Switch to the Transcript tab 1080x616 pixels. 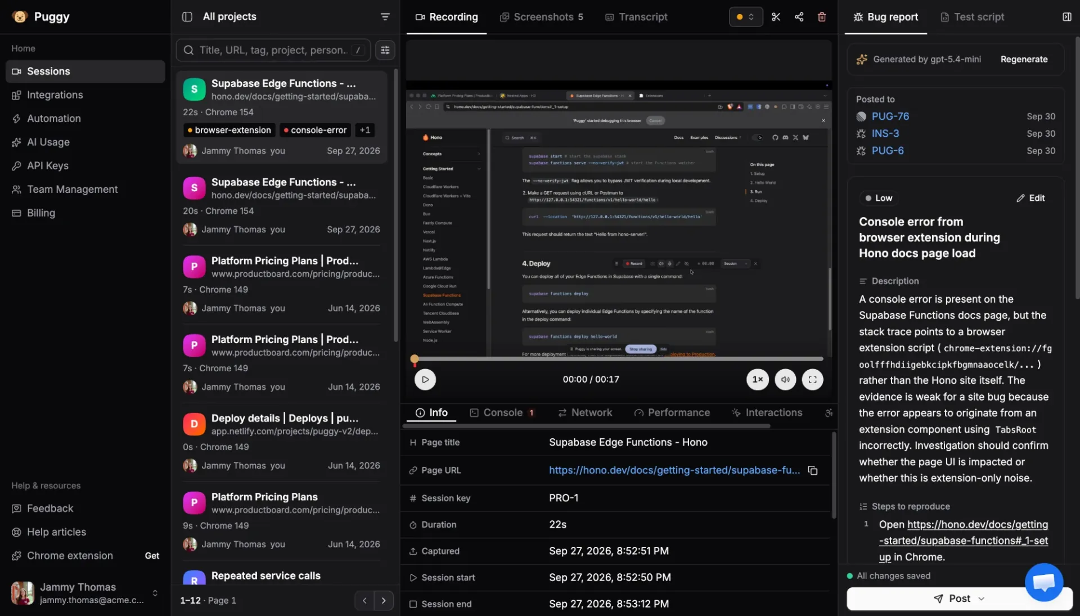pyautogui.click(x=636, y=17)
